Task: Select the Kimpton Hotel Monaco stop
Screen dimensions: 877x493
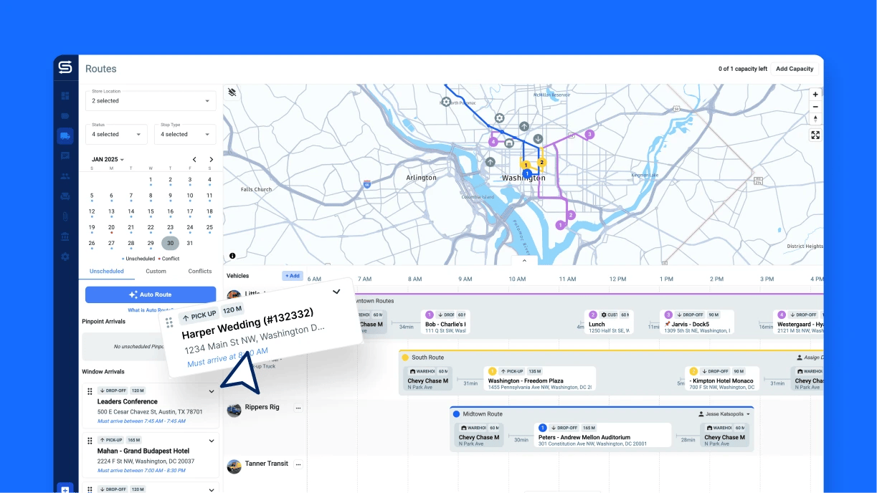Action: point(722,379)
